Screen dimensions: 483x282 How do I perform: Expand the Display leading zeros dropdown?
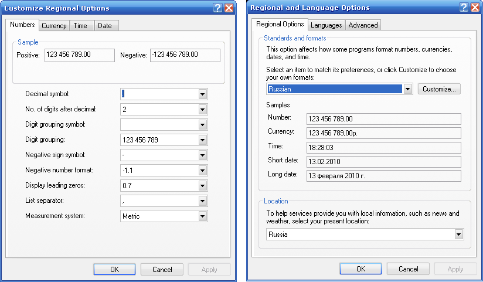202,185
